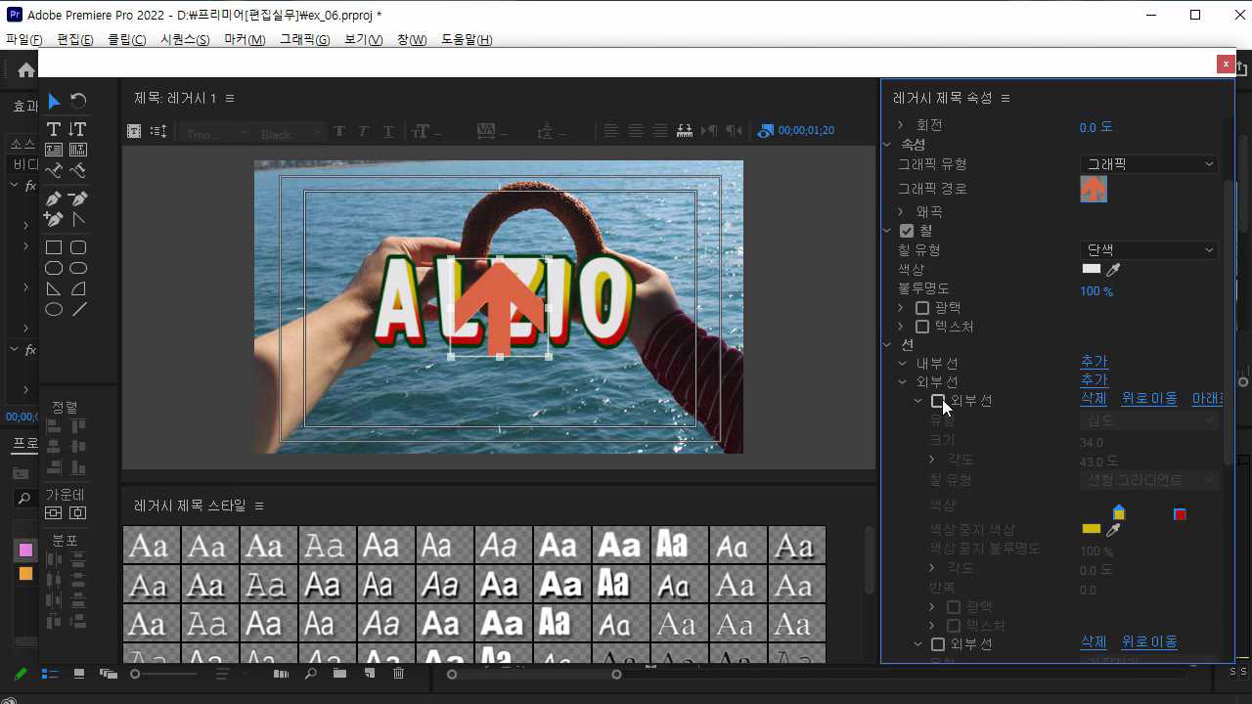The image size is (1252, 704).
Task: Open the 도움말(H) menu
Action: tap(467, 40)
